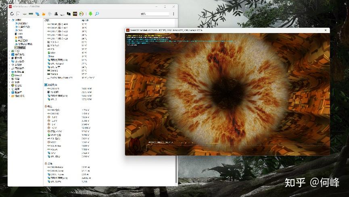This screenshot has height=197, width=349.
Task: Select 设备 in the tree
Action: (17, 79)
